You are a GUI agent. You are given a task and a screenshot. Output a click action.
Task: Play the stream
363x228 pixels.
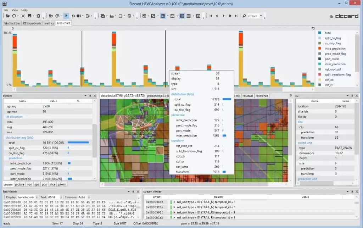click(224, 16)
